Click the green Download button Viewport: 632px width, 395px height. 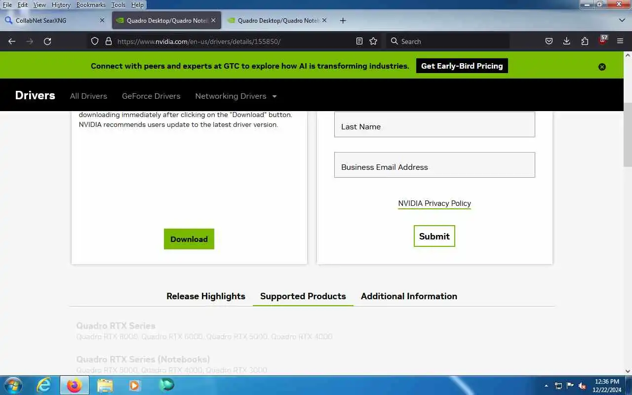click(x=189, y=239)
